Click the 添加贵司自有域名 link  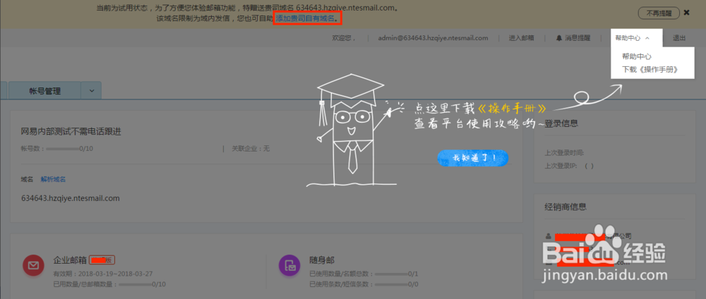coord(305,18)
